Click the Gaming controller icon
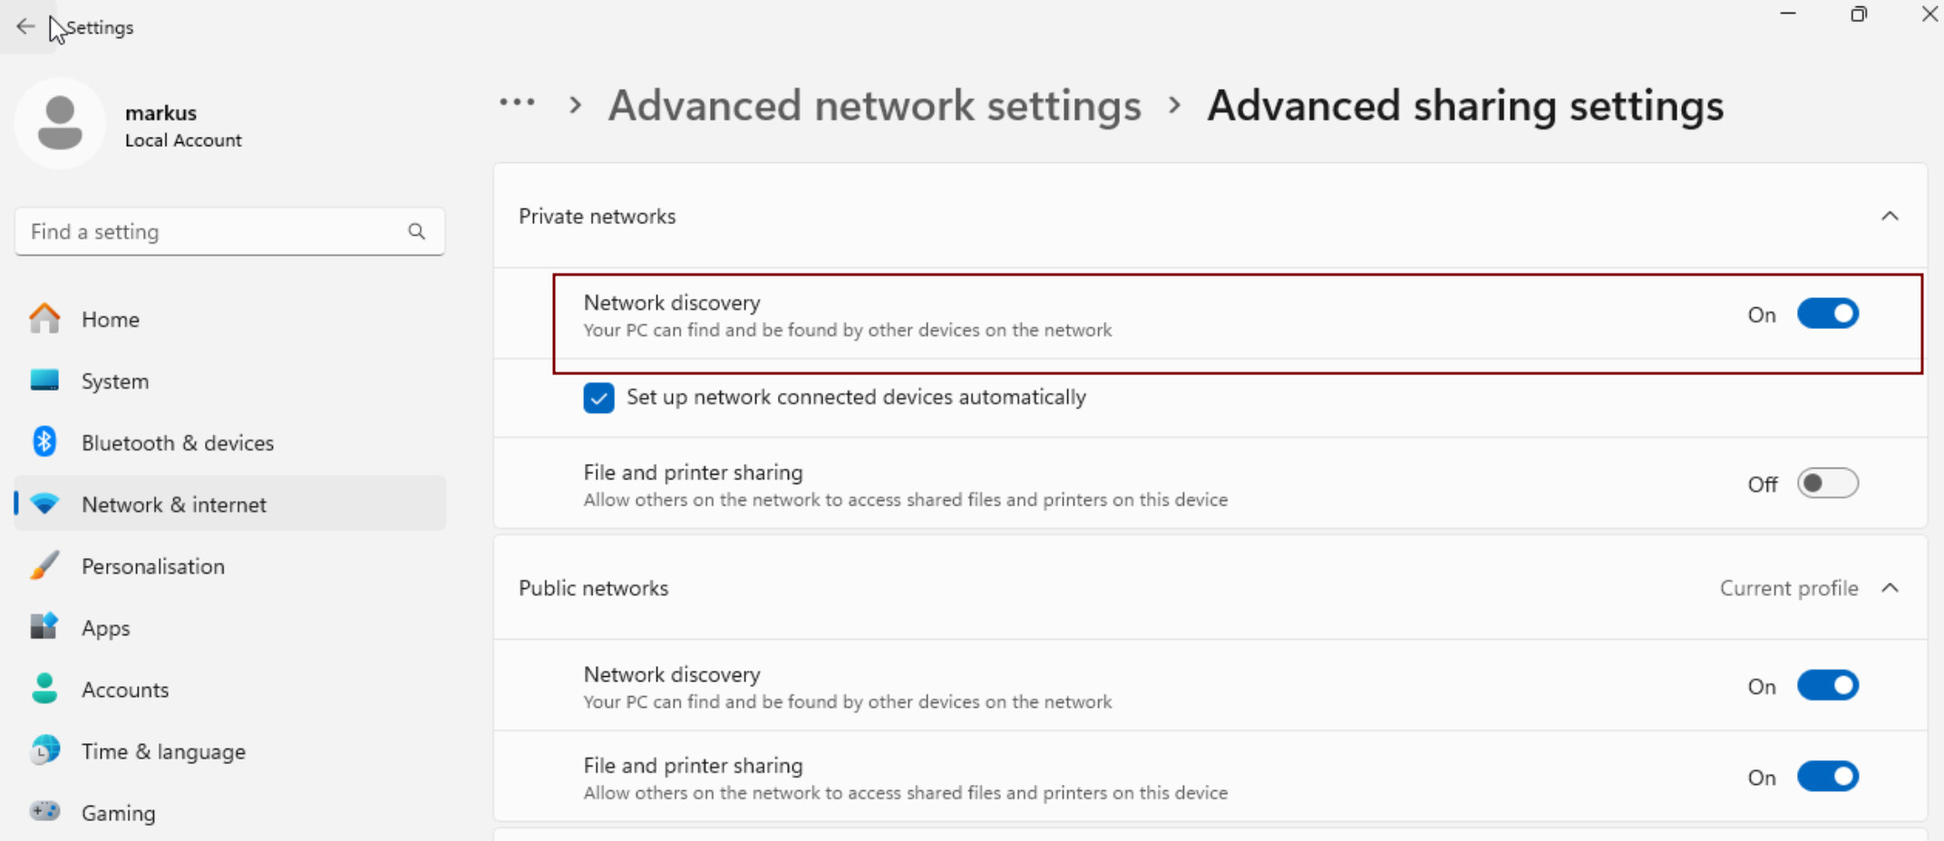 pyautogui.click(x=44, y=811)
